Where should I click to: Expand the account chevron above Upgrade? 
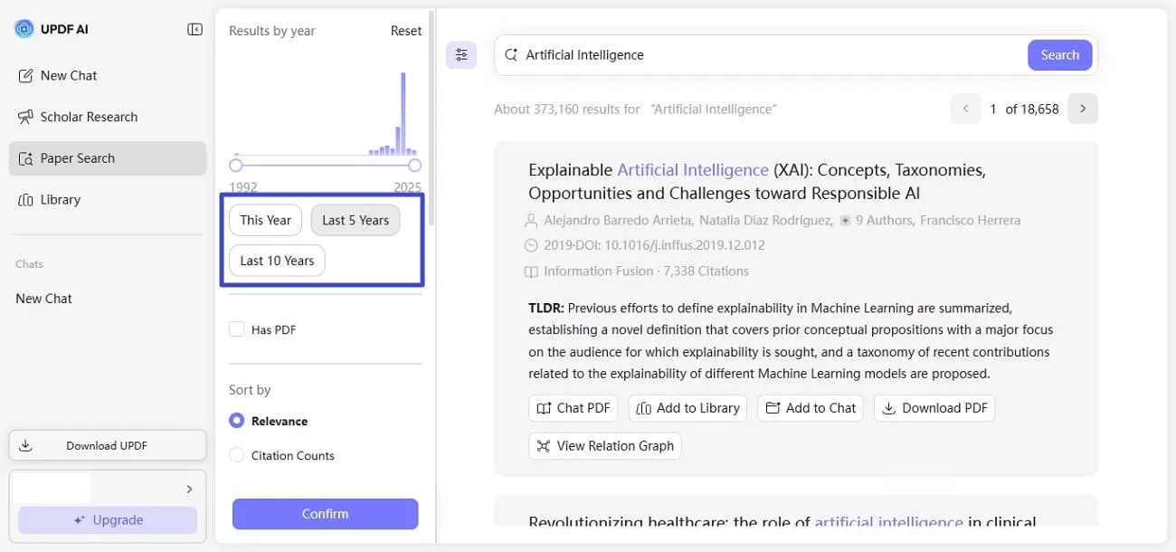point(189,490)
